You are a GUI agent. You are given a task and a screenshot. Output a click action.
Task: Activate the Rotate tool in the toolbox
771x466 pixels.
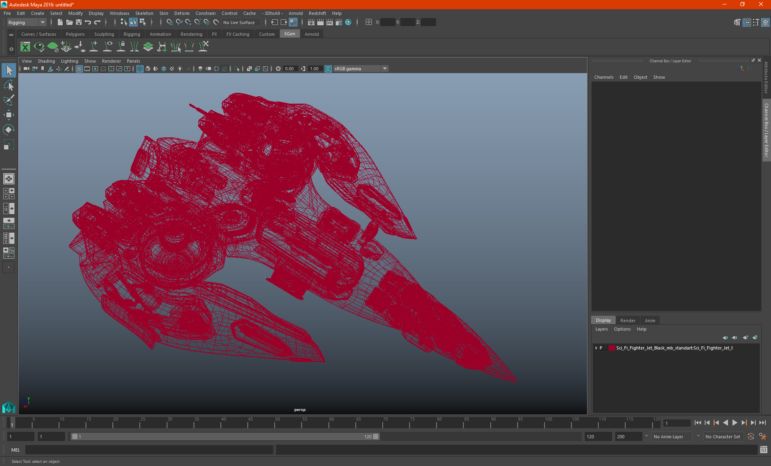8,130
